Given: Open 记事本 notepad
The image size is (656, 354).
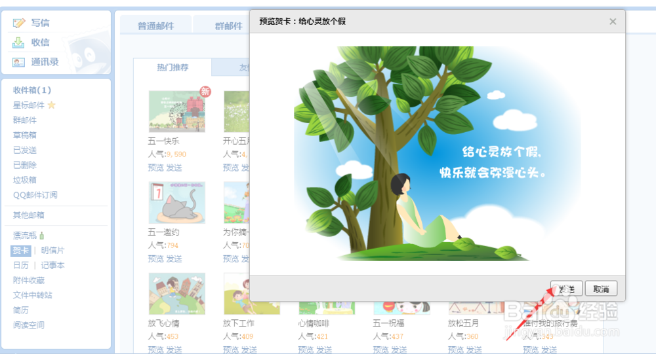Looking at the screenshot, I should point(52,266).
